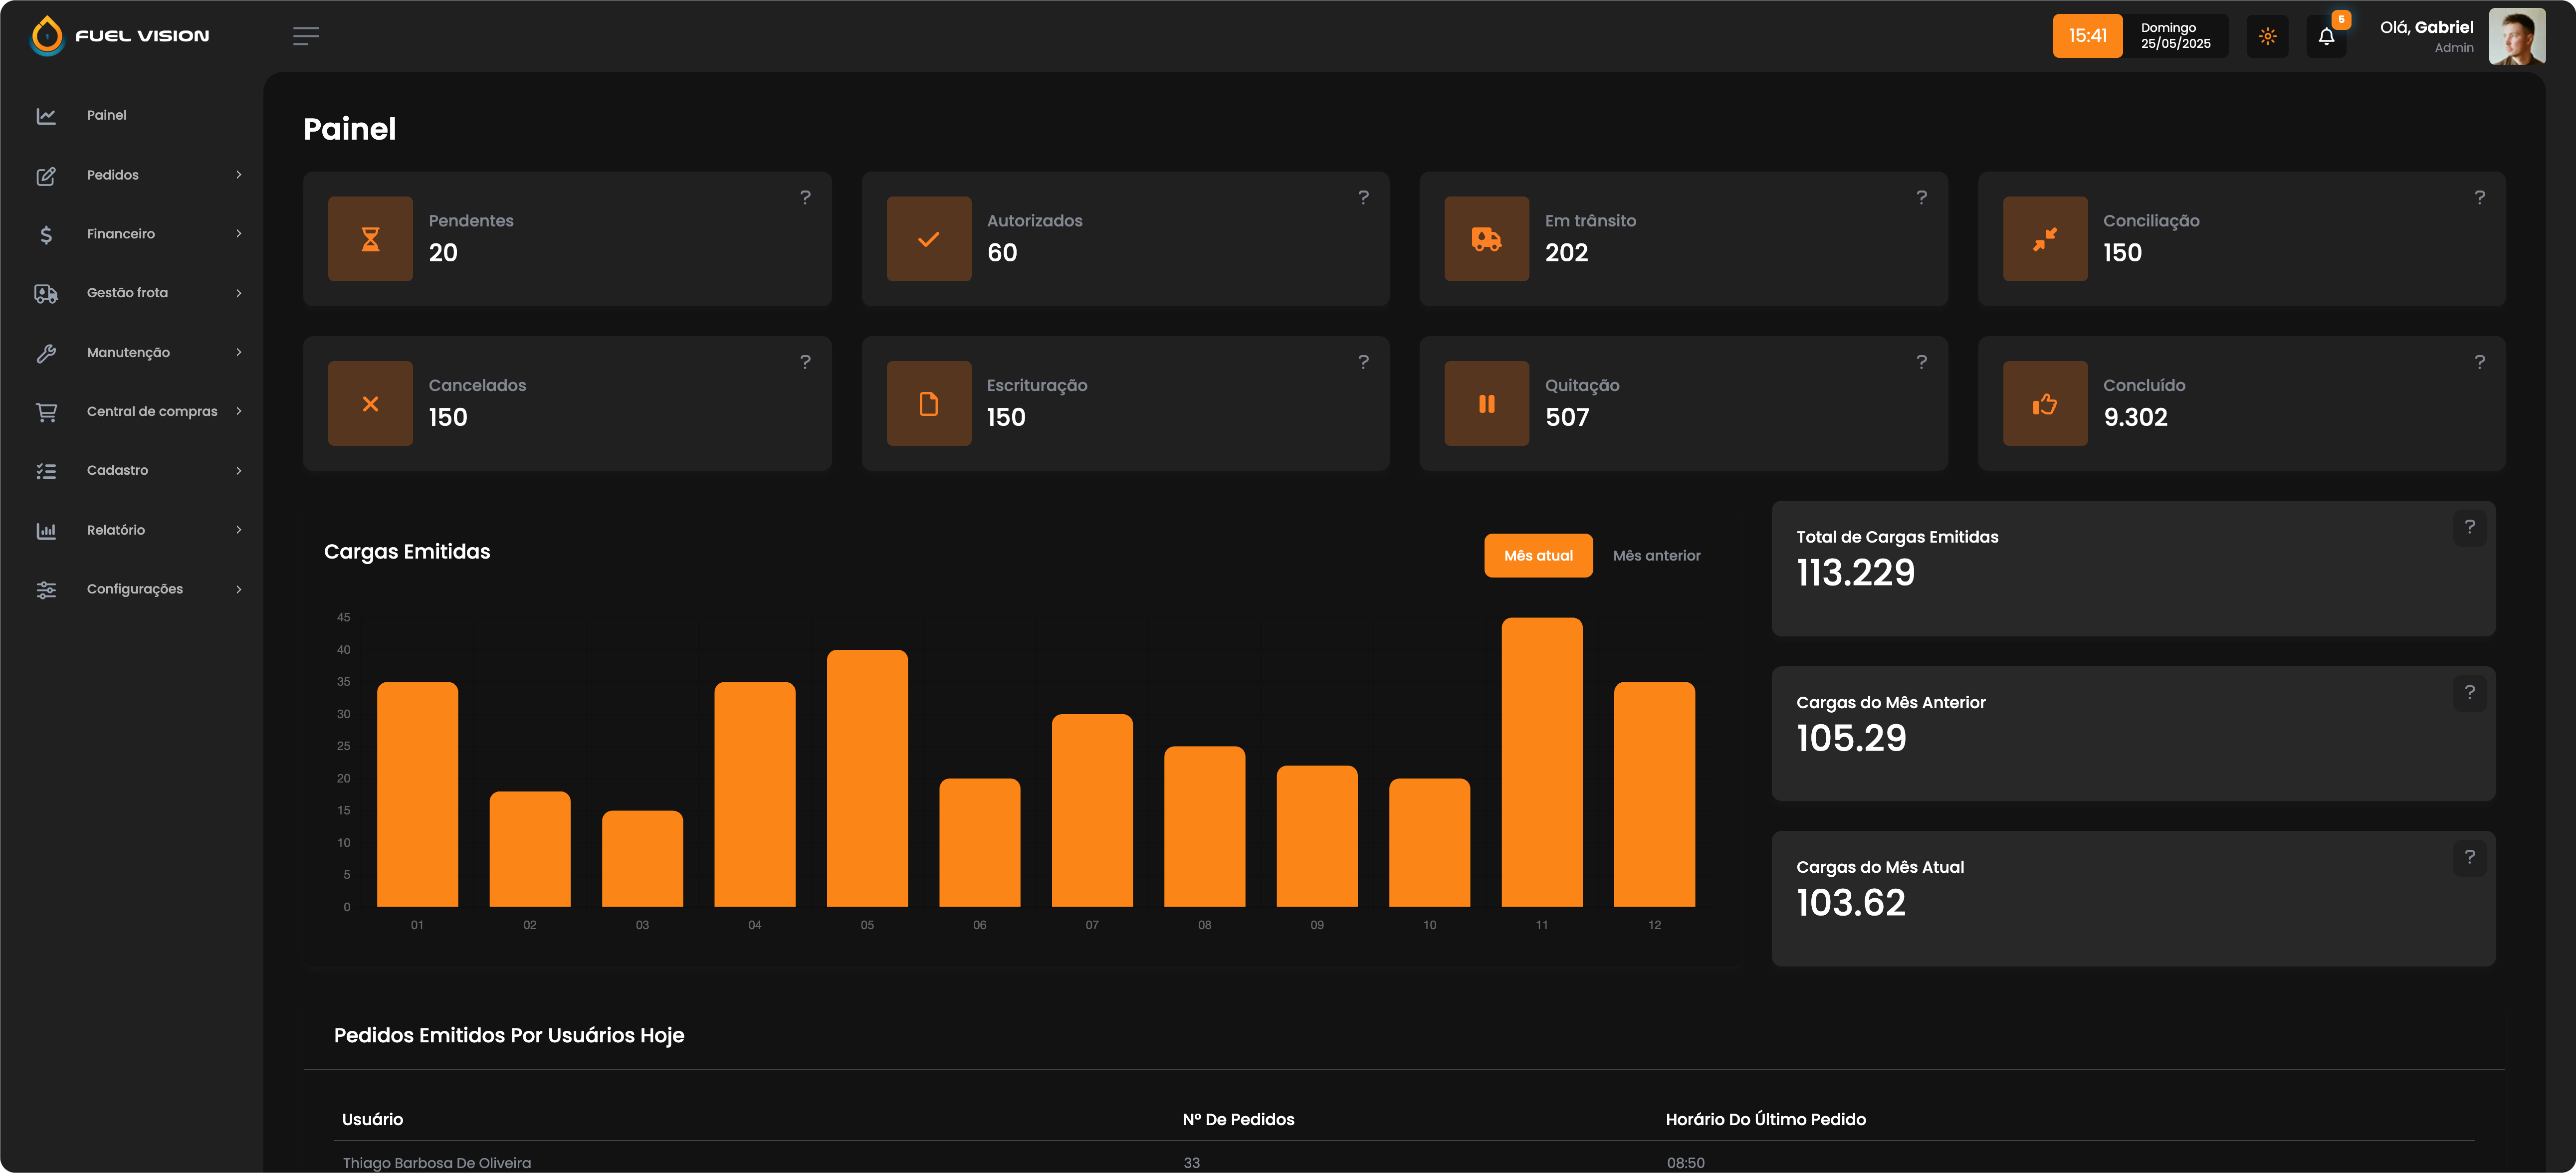Click the Em trânsito truck icon

pos(1486,239)
